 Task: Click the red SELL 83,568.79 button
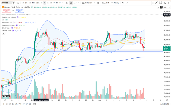pos(7,11)
